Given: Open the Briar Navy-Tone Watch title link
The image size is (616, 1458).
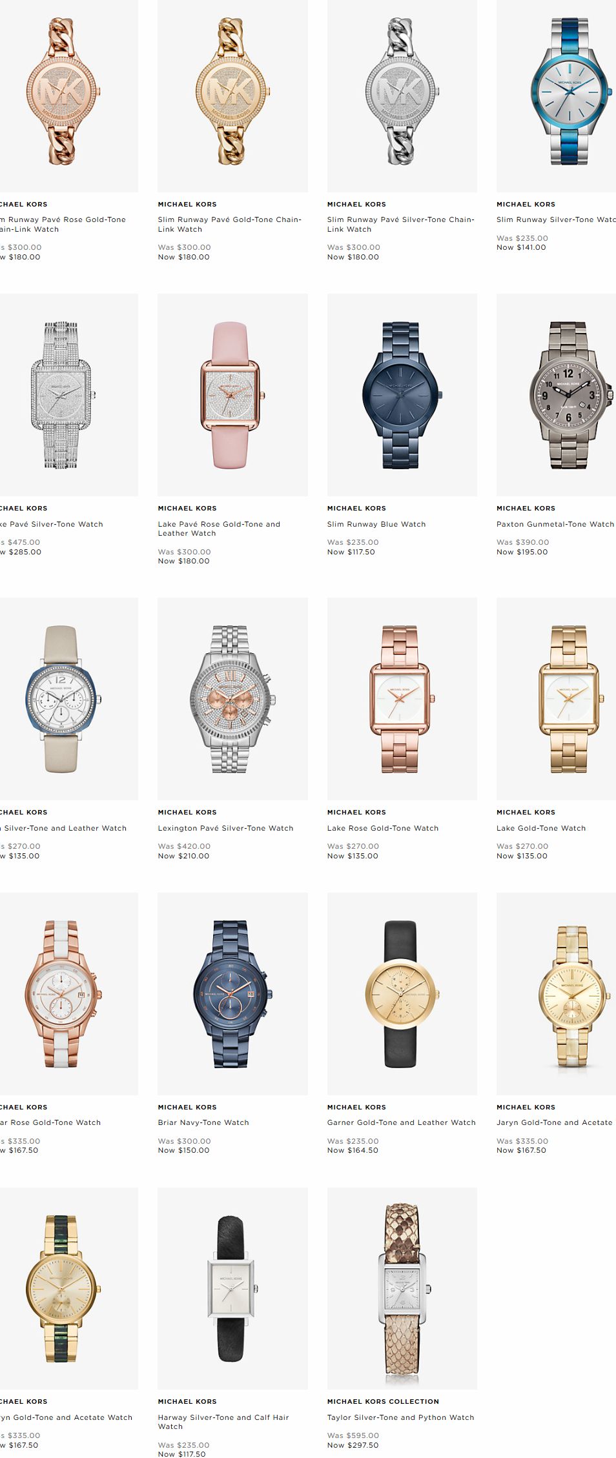Looking at the screenshot, I should coord(203,1122).
